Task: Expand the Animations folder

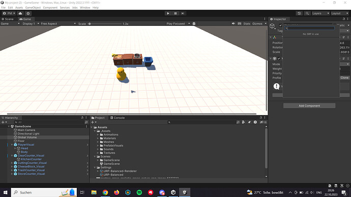Action: tap(98, 135)
